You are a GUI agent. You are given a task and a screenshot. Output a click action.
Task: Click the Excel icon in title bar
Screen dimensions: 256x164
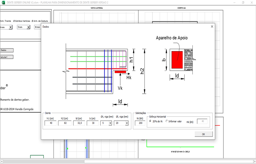pos(3,2)
